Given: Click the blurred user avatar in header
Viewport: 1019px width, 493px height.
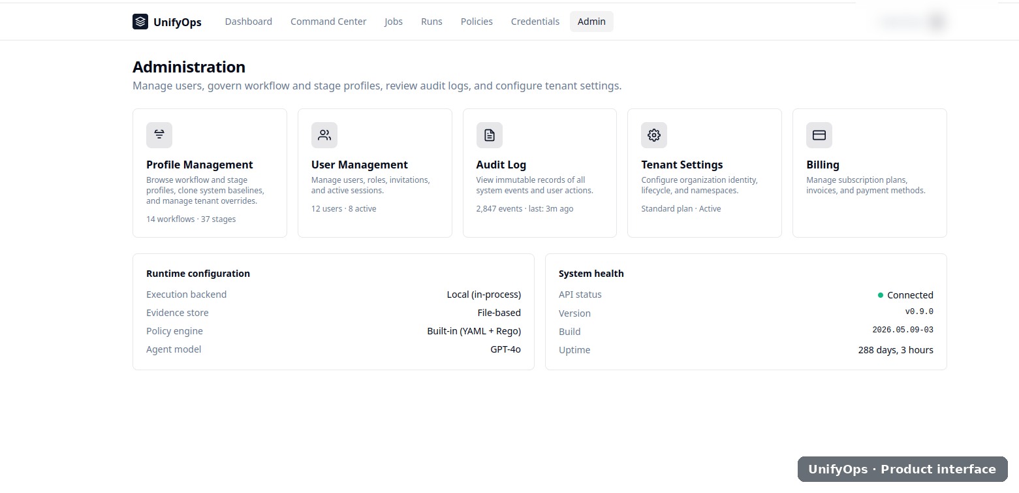Looking at the screenshot, I should pyautogui.click(x=937, y=22).
